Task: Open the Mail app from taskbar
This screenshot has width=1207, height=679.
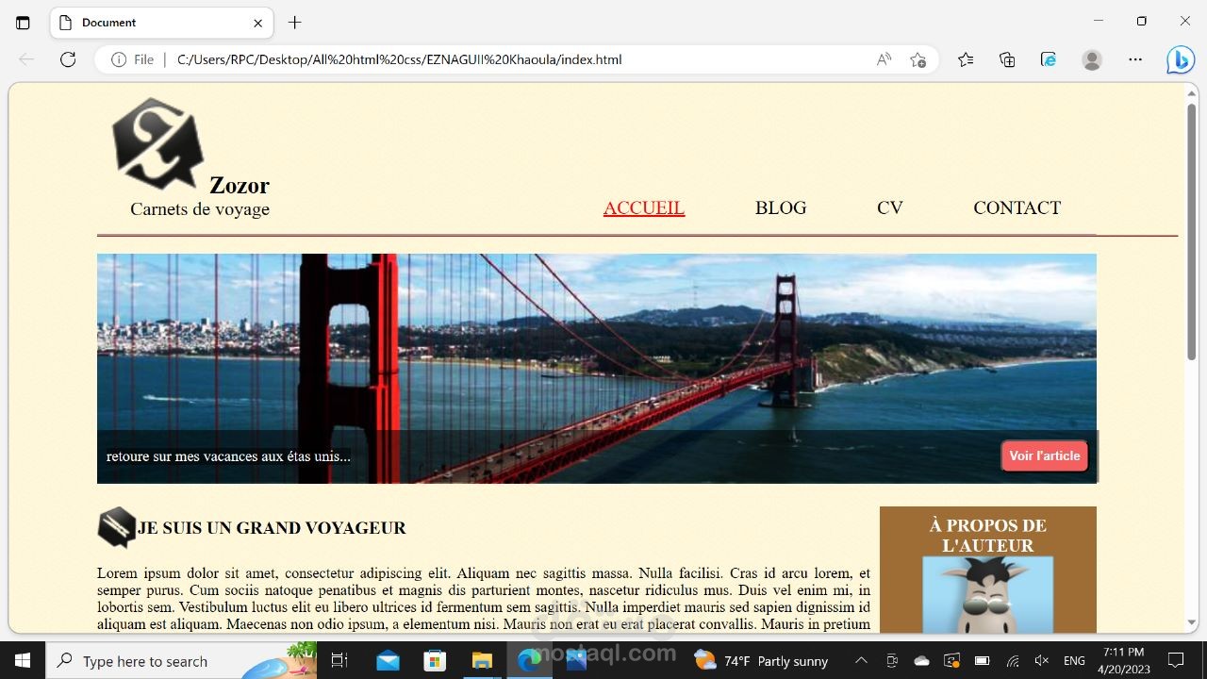Action: click(388, 660)
